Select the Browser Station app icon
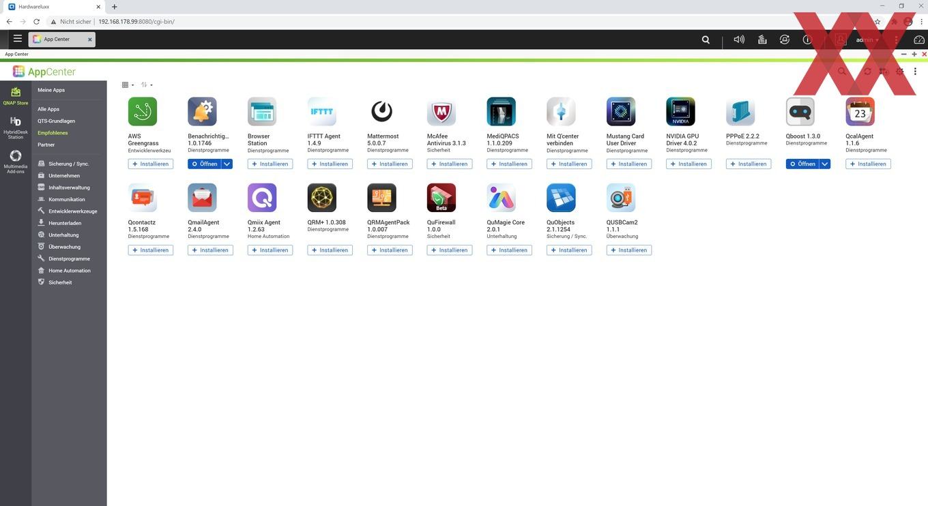The image size is (928, 506). coord(262,112)
